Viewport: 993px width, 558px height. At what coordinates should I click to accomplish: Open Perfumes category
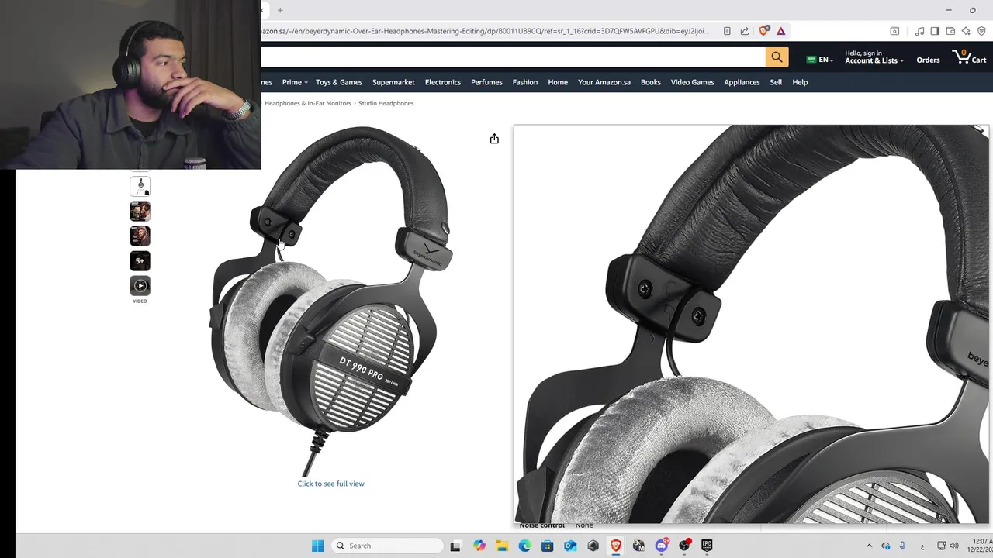486,82
